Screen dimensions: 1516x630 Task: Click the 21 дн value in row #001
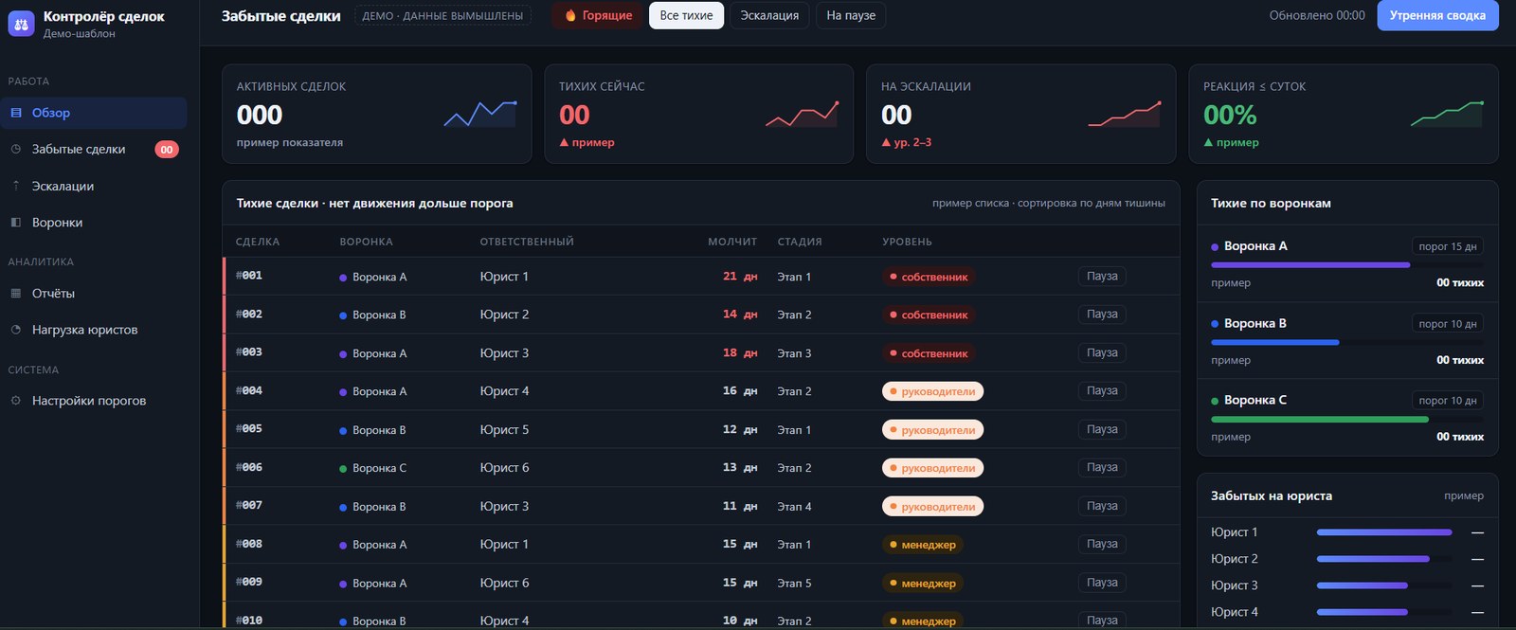[740, 277]
